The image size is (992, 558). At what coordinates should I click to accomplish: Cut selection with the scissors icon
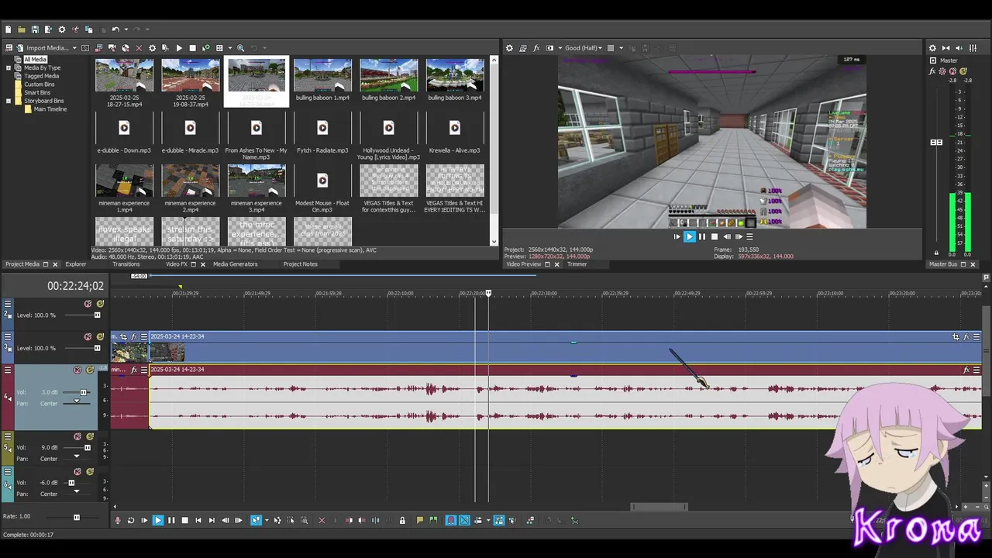[75, 29]
